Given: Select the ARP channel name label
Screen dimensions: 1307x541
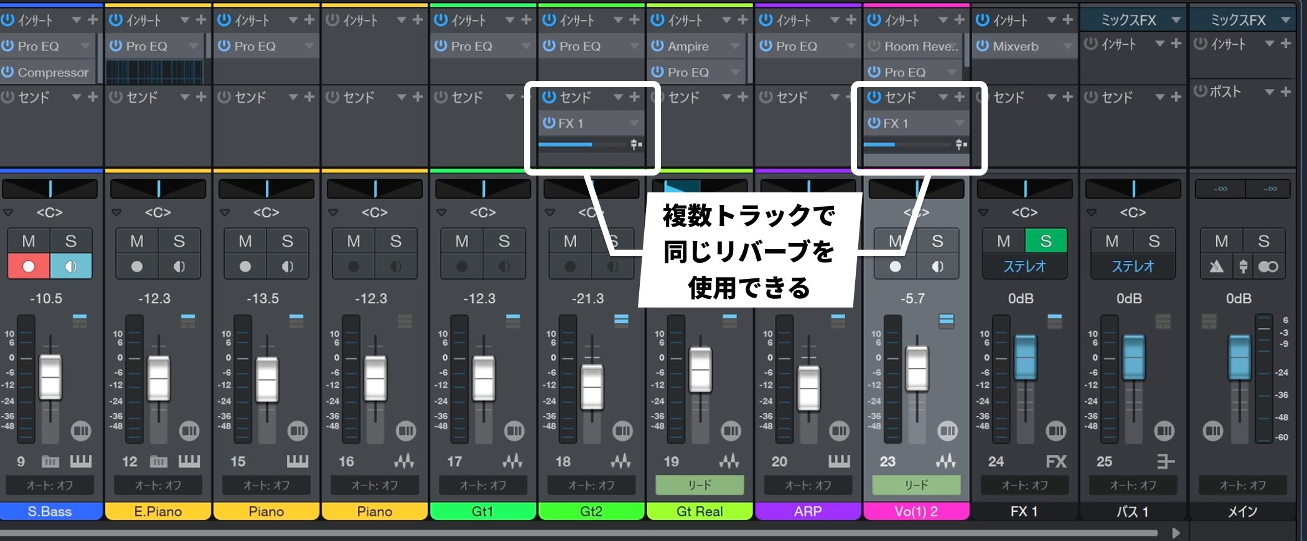Looking at the screenshot, I should point(808,511).
